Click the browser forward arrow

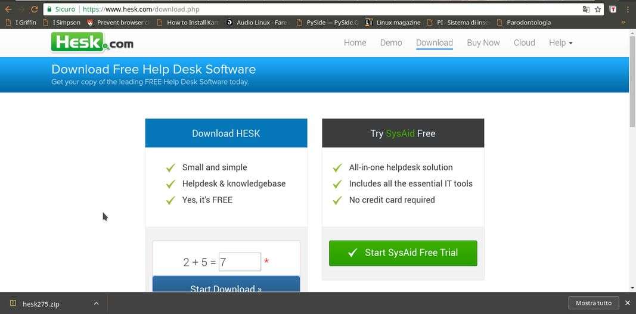point(21,9)
